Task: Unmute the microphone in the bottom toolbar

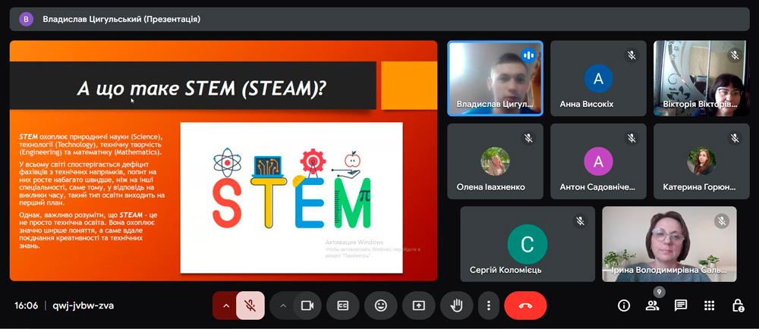Action: pyautogui.click(x=249, y=305)
